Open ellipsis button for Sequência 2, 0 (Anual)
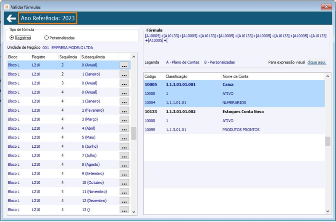The height and width of the screenshot is (222, 336). point(124,65)
